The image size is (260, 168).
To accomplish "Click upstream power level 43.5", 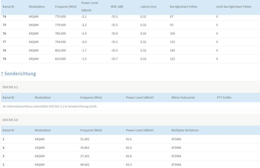I will point(129,139).
